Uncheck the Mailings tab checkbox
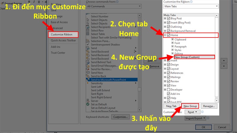237x133 pixels. coord(169,77)
